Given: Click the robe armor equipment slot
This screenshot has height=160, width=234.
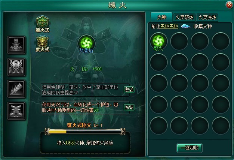Looking at the screenshot, I should (16, 45).
